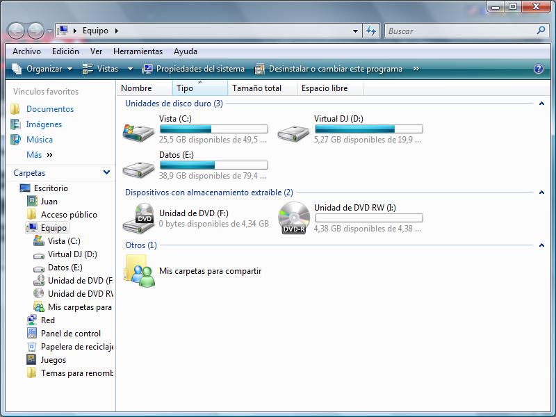The height and width of the screenshot is (417, 556).
Task: Sort by Espacio libre column header
Action: (x=330, y=88)
